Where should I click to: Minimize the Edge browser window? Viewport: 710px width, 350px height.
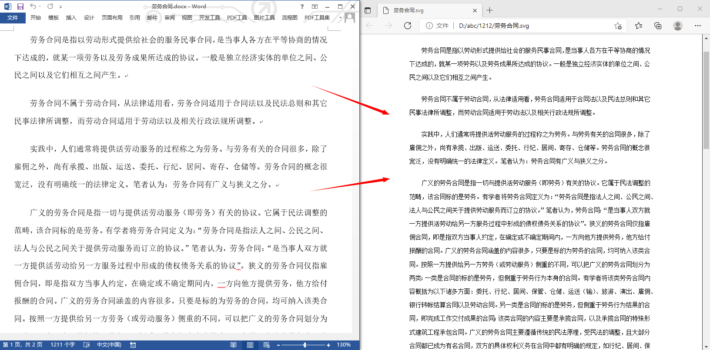coord(660,9)
